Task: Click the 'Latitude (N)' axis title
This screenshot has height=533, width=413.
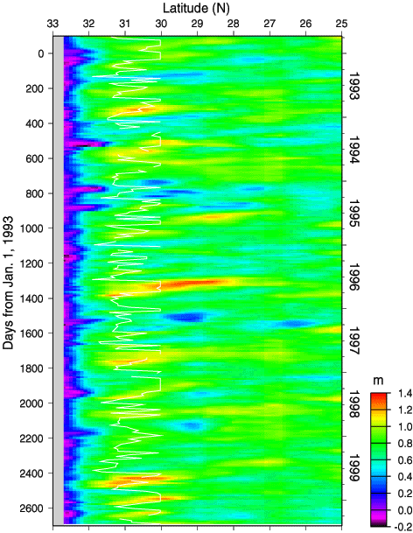Action: click(x=196, y=8)
